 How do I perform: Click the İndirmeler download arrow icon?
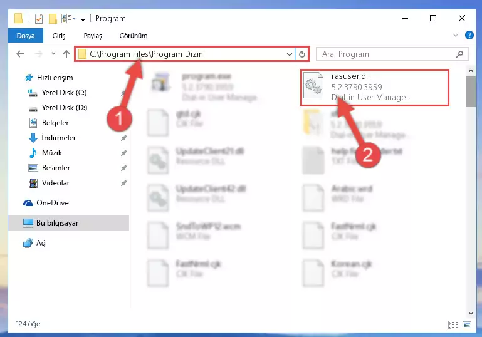[x=33, y=138]
